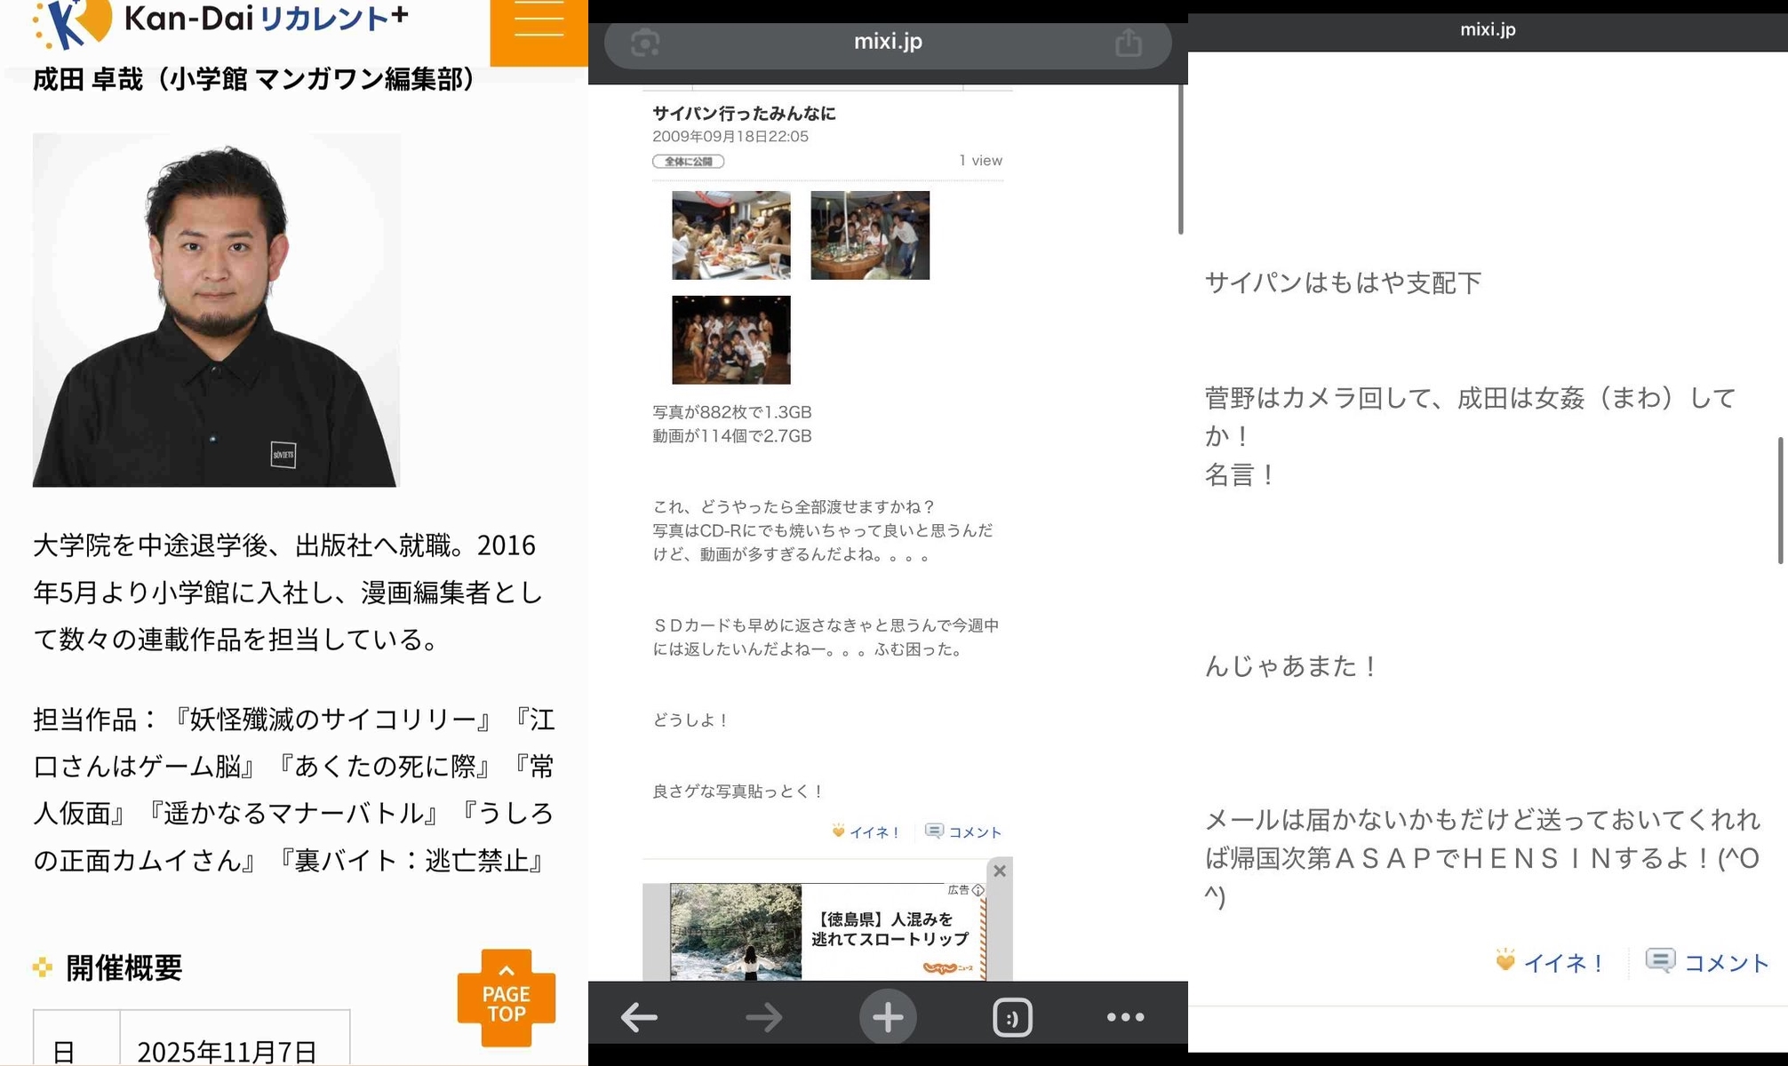Screen dimensions: 1788x1066
Task: Open a new tab with plus button
Action: (x=887, y=1017)
